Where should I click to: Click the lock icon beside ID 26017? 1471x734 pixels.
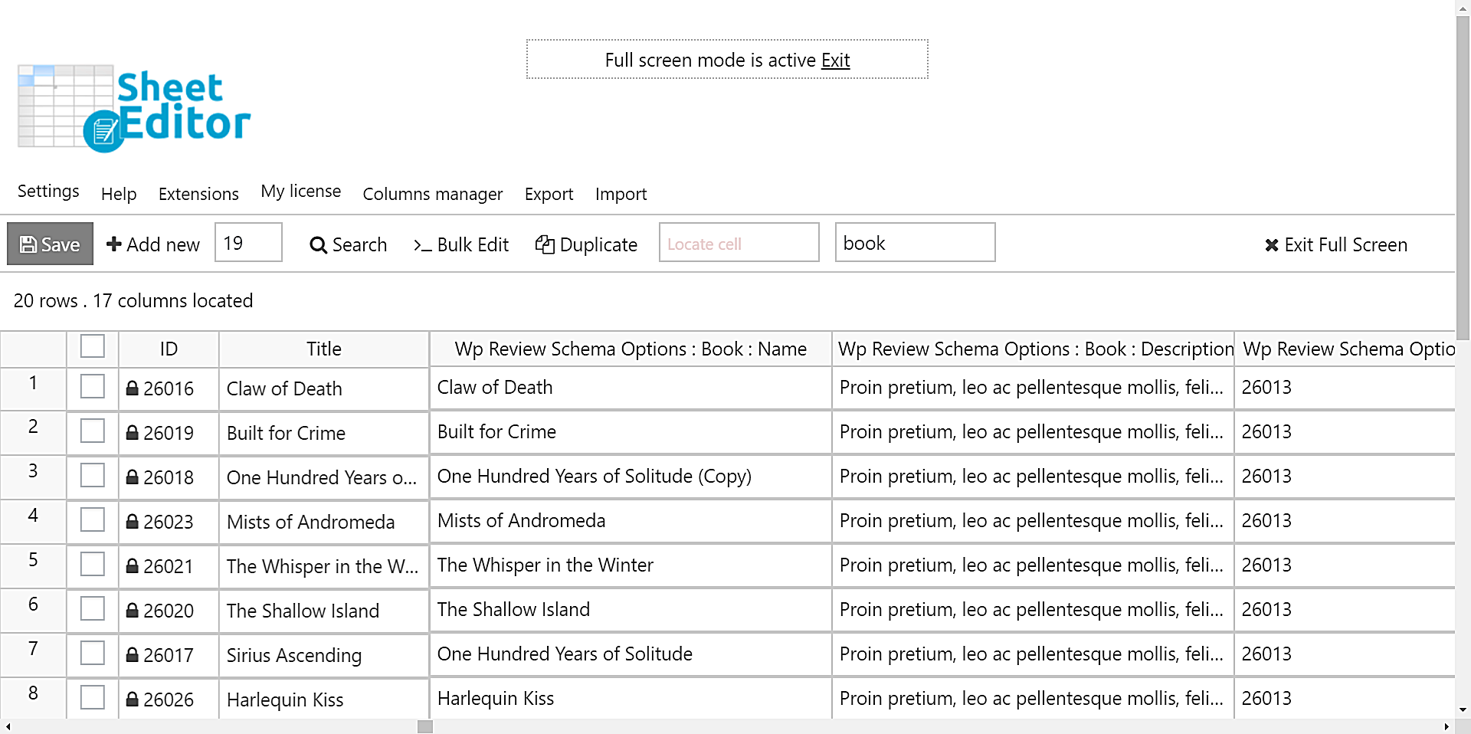click(x=133, y=655)
